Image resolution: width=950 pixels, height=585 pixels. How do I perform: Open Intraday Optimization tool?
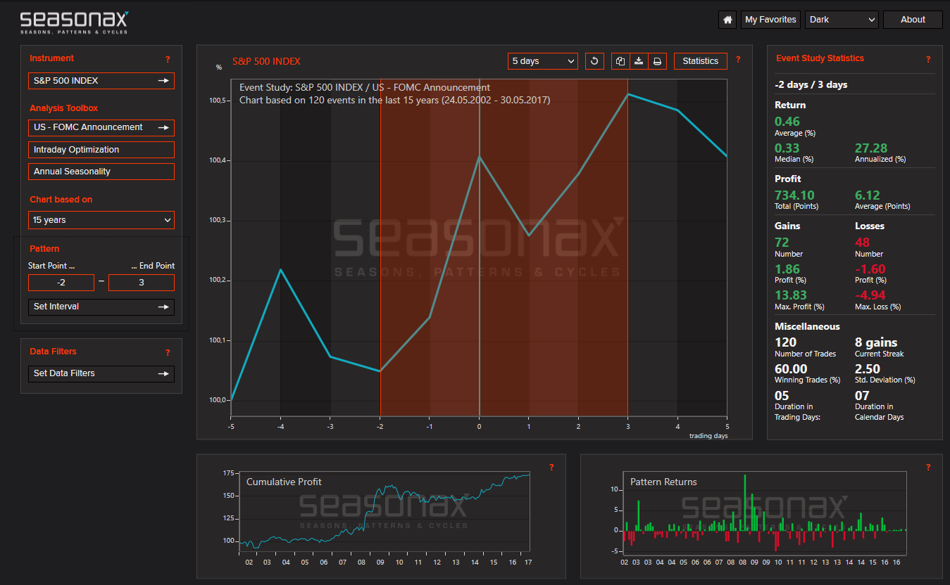pos(101,150)
